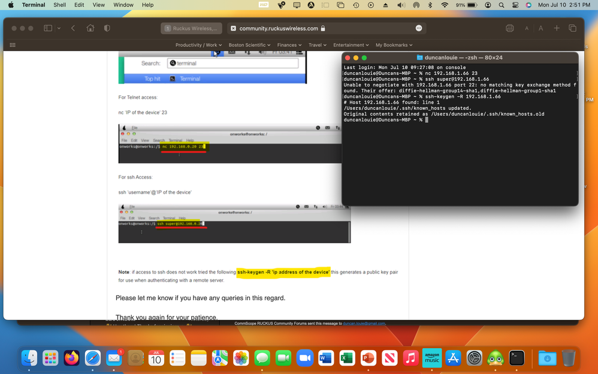Viewport: 598px width, 374px height.
Task: Open the More options ellipsis in the address bar
Action: click(x=419, y=28)
